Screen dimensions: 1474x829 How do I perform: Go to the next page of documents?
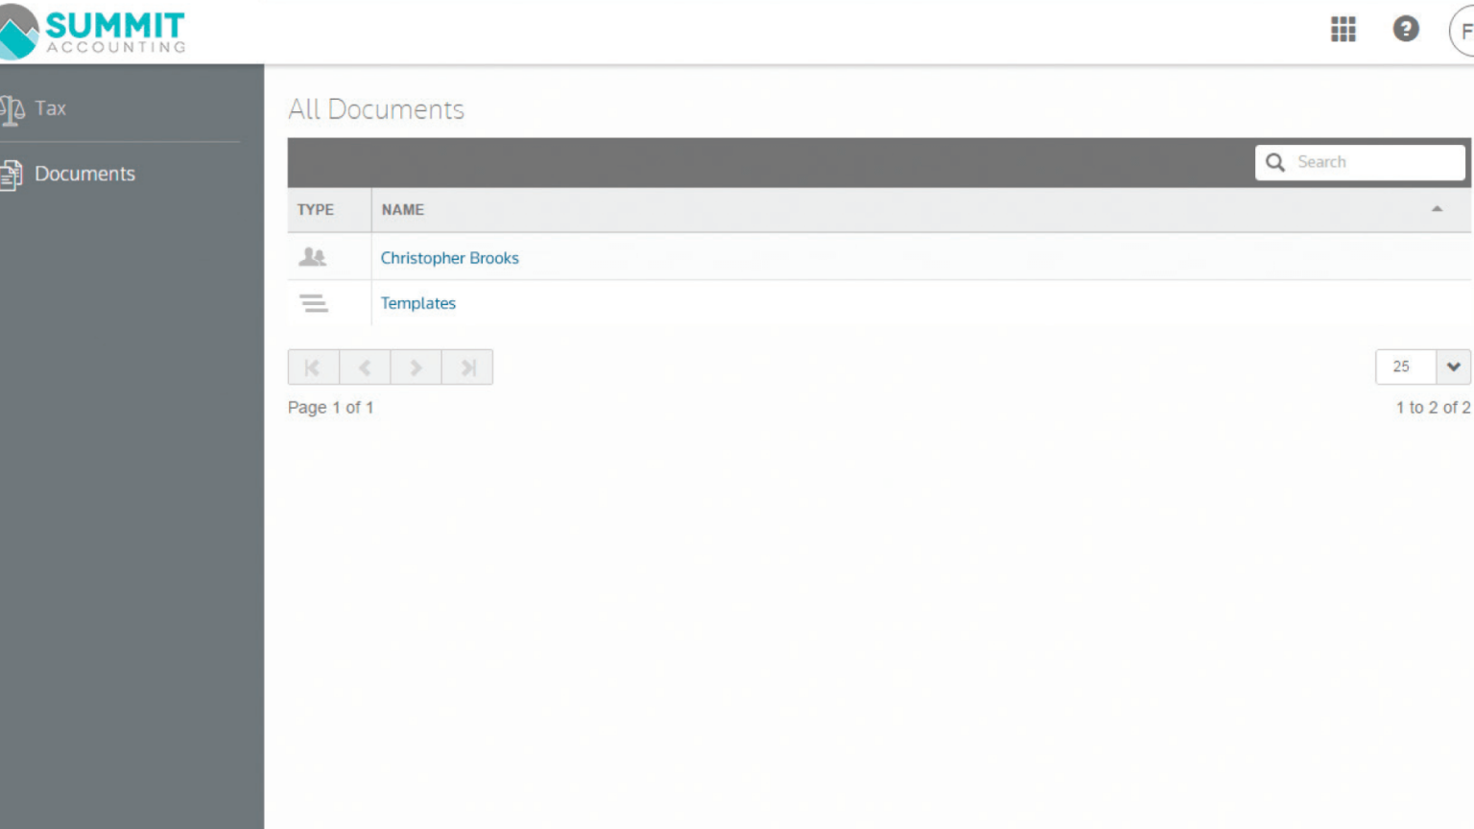(x=416, y=367)
